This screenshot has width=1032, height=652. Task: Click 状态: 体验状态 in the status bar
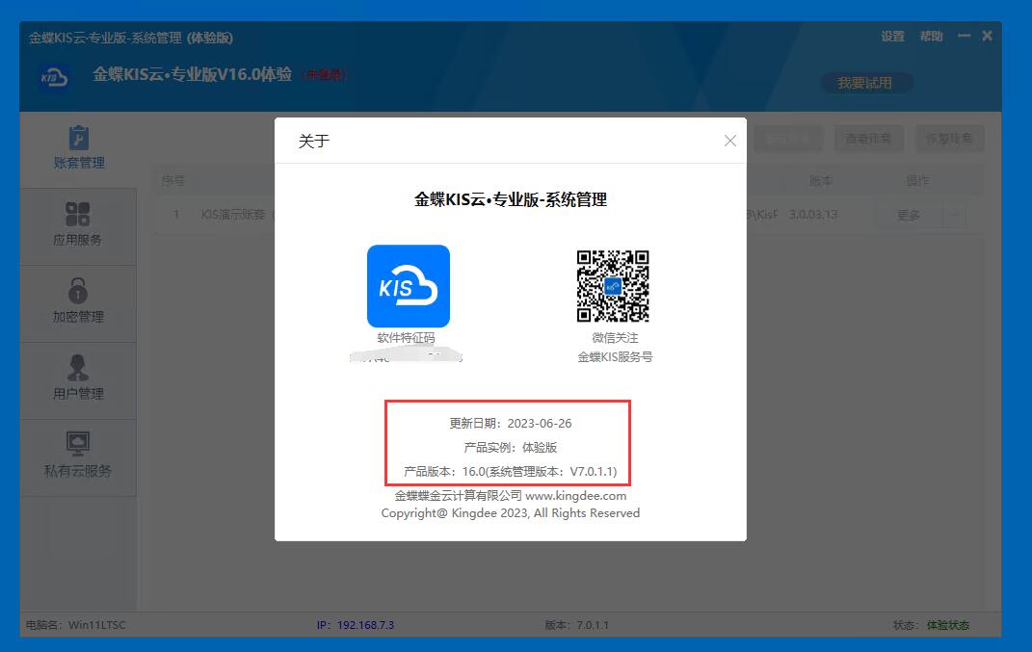click(x=931, y=625)
